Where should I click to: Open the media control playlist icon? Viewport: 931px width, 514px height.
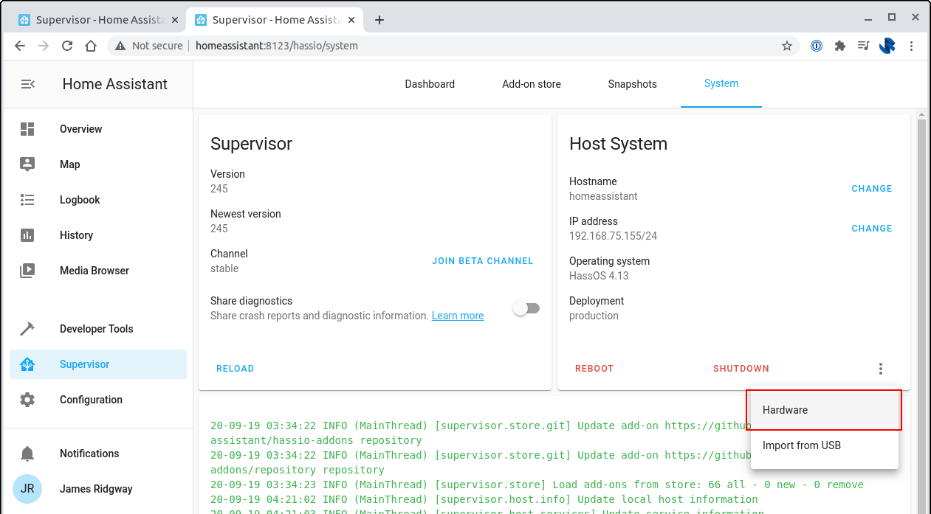(x=864, y=46)
